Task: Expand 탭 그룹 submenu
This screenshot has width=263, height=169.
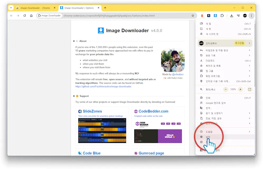Action: click(x=225, y=71)
